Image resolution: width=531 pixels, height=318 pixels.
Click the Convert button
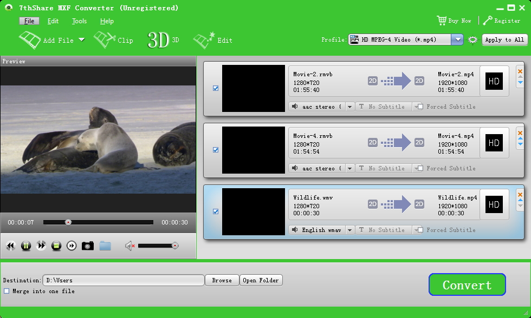point(467,284)
